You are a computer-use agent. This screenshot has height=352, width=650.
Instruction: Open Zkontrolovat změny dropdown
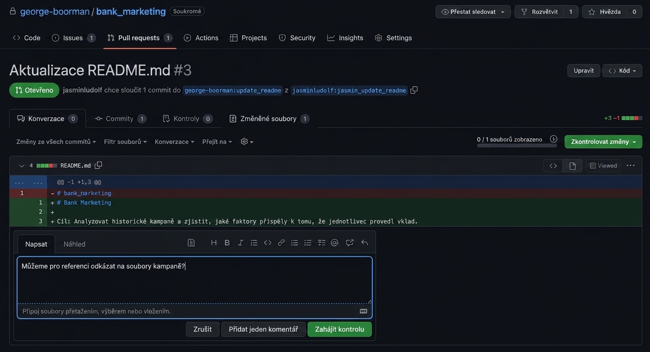(x=603, y=142)
